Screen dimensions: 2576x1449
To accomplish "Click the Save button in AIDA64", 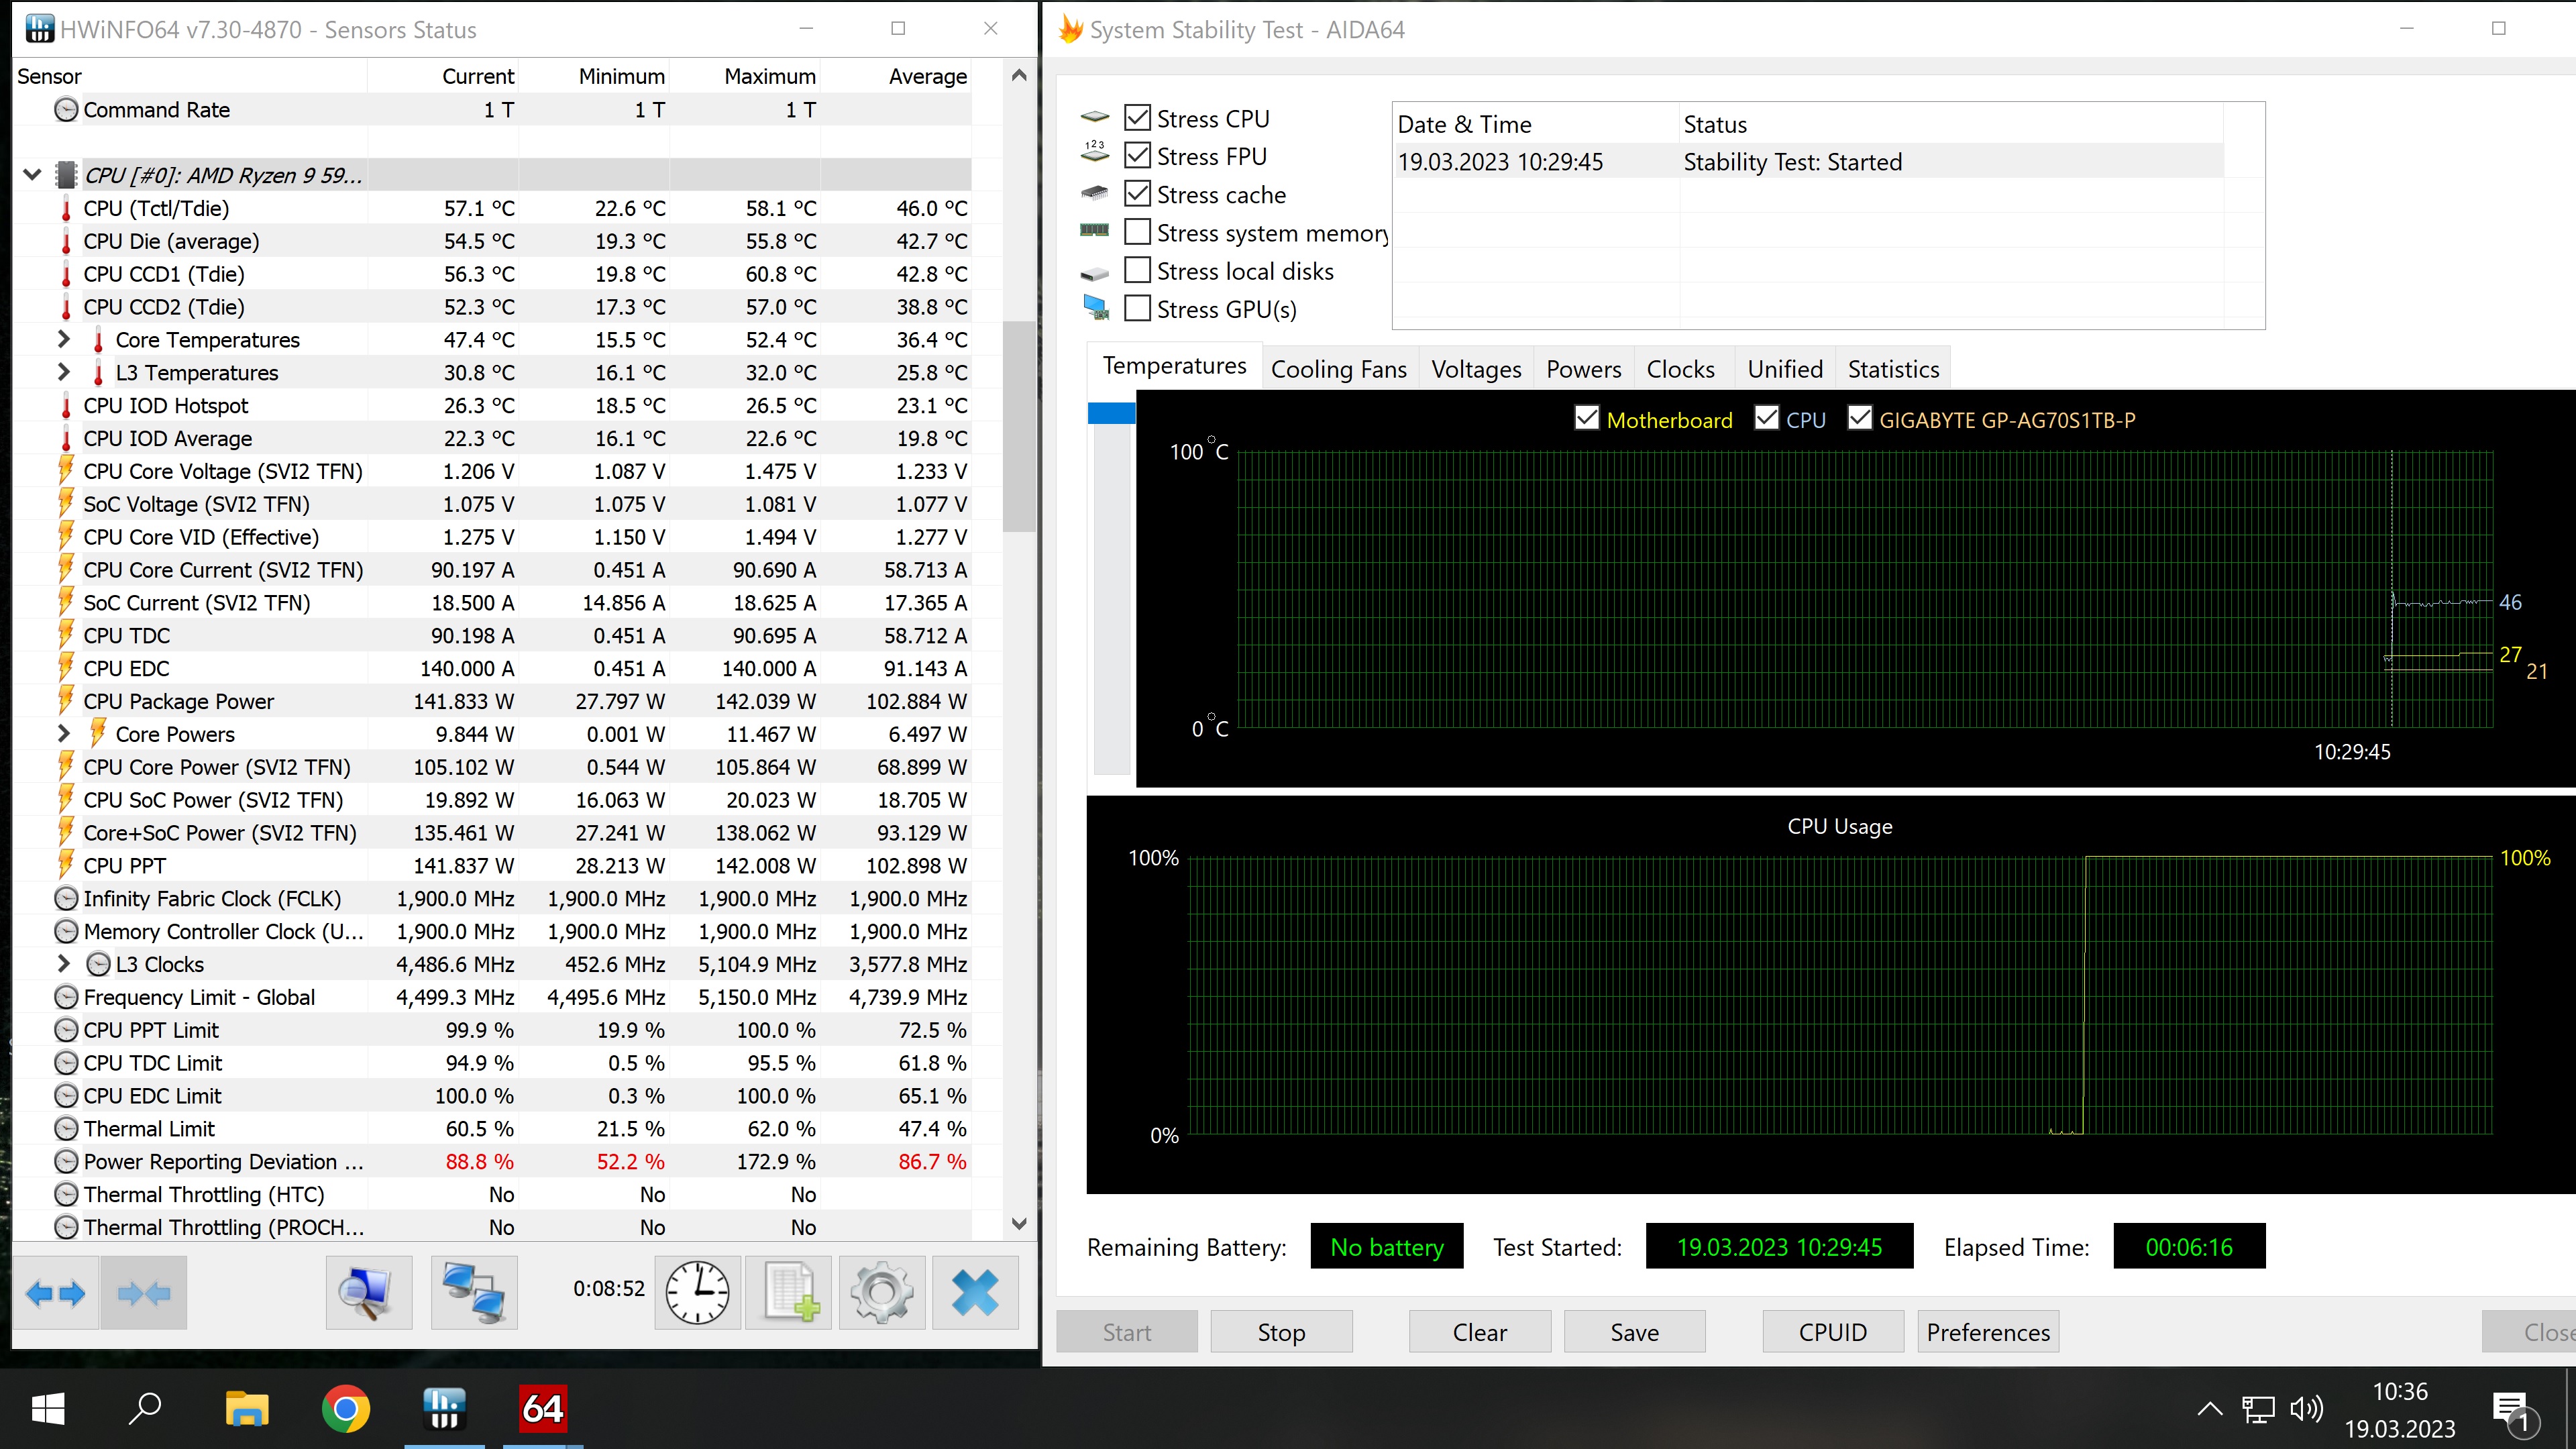I will pos(1634,1332).
